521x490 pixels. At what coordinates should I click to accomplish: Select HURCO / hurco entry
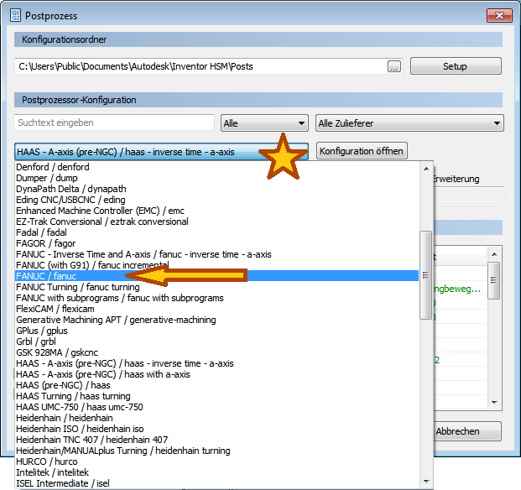pos(216,461)
